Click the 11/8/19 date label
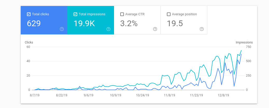Viewport: 269px width, 108px height. point(169,95)
